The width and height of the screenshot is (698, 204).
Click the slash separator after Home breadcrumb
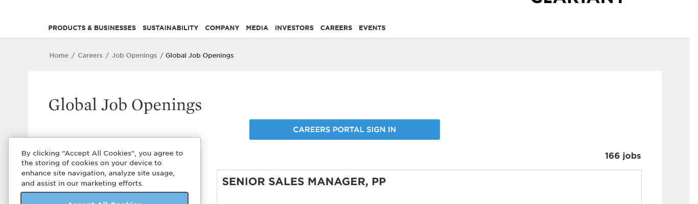click(73, 56)
